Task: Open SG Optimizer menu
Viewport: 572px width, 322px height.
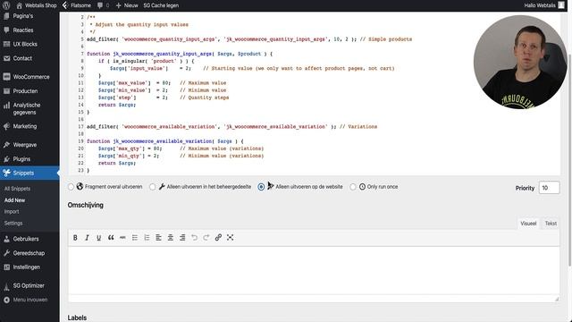Action: pyautogui.click(x=29, y=285)
